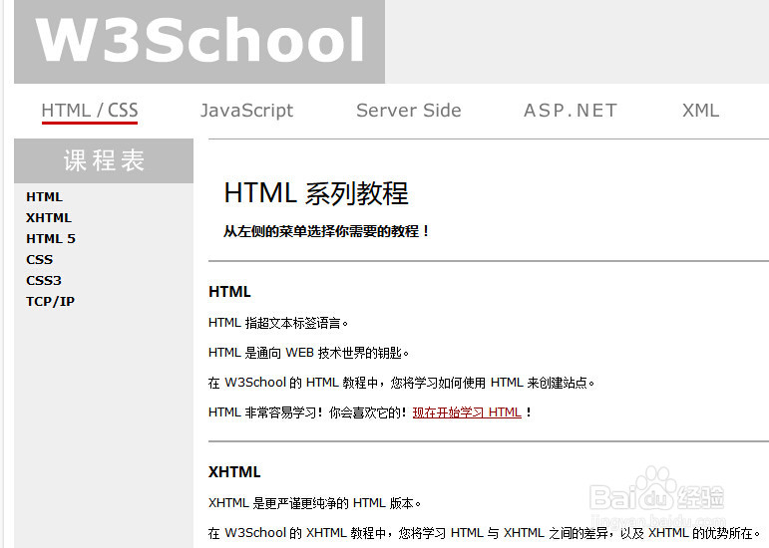
Task: Click the bold HTML section heading
Action: tap(229, 292)
